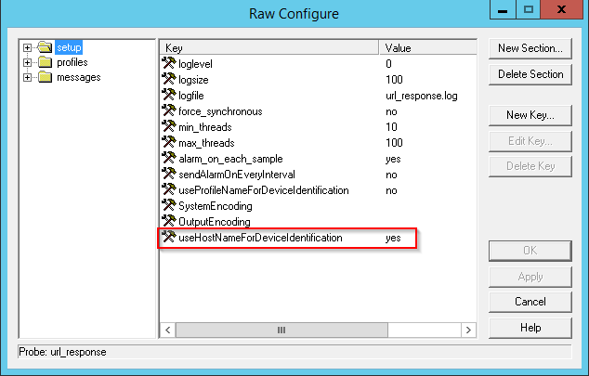Click the horizontal scrollbar right arrow
Image resolution: width=589 pixels, height=376 pixels.
[465, 330]
